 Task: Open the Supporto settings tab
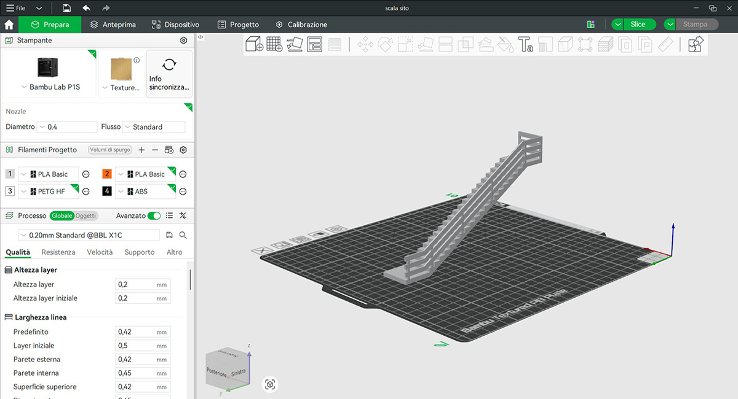pyautogui.click(x=140, y=252)
